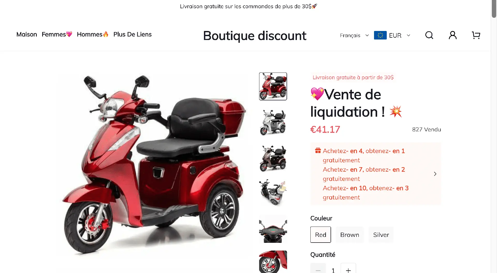Viewport: 497px width, 273px height.
Task: Open the shopping cart icon
Action: 476,35
